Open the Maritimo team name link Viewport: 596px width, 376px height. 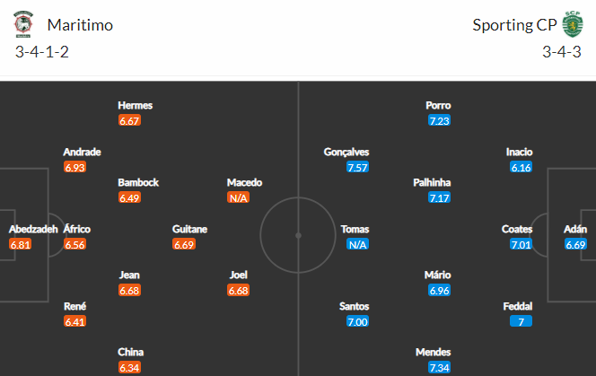(80, 25)
